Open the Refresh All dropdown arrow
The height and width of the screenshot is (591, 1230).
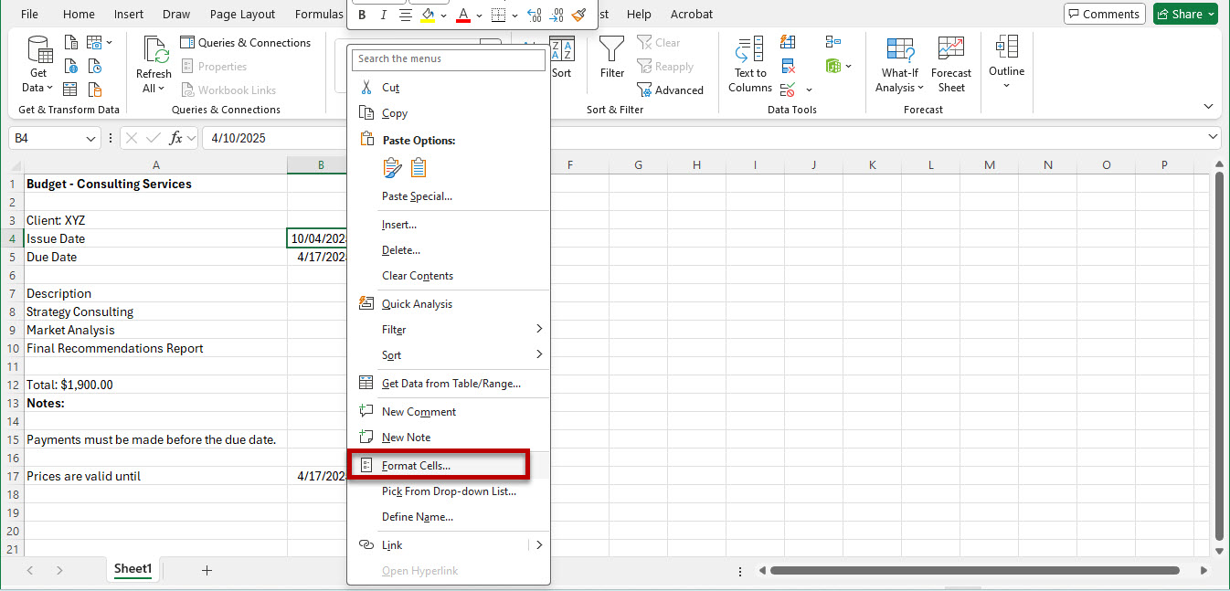pyautogui.click(x=161, y=89)
